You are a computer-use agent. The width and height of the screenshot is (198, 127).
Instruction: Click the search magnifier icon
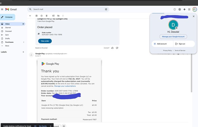30,9
